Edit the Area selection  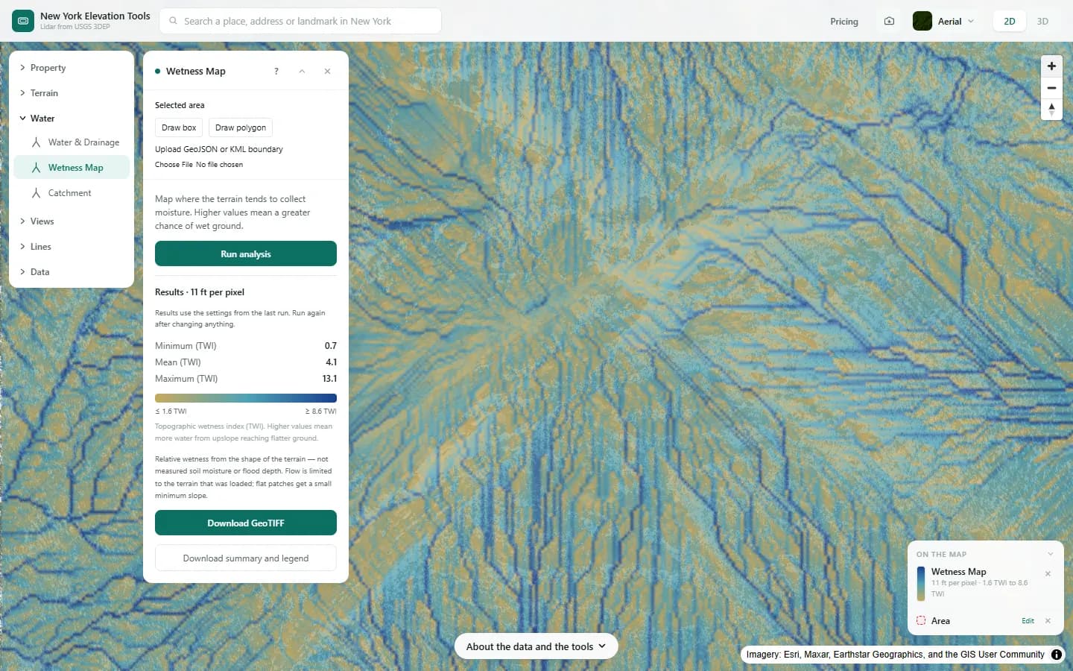point(1028,621)
